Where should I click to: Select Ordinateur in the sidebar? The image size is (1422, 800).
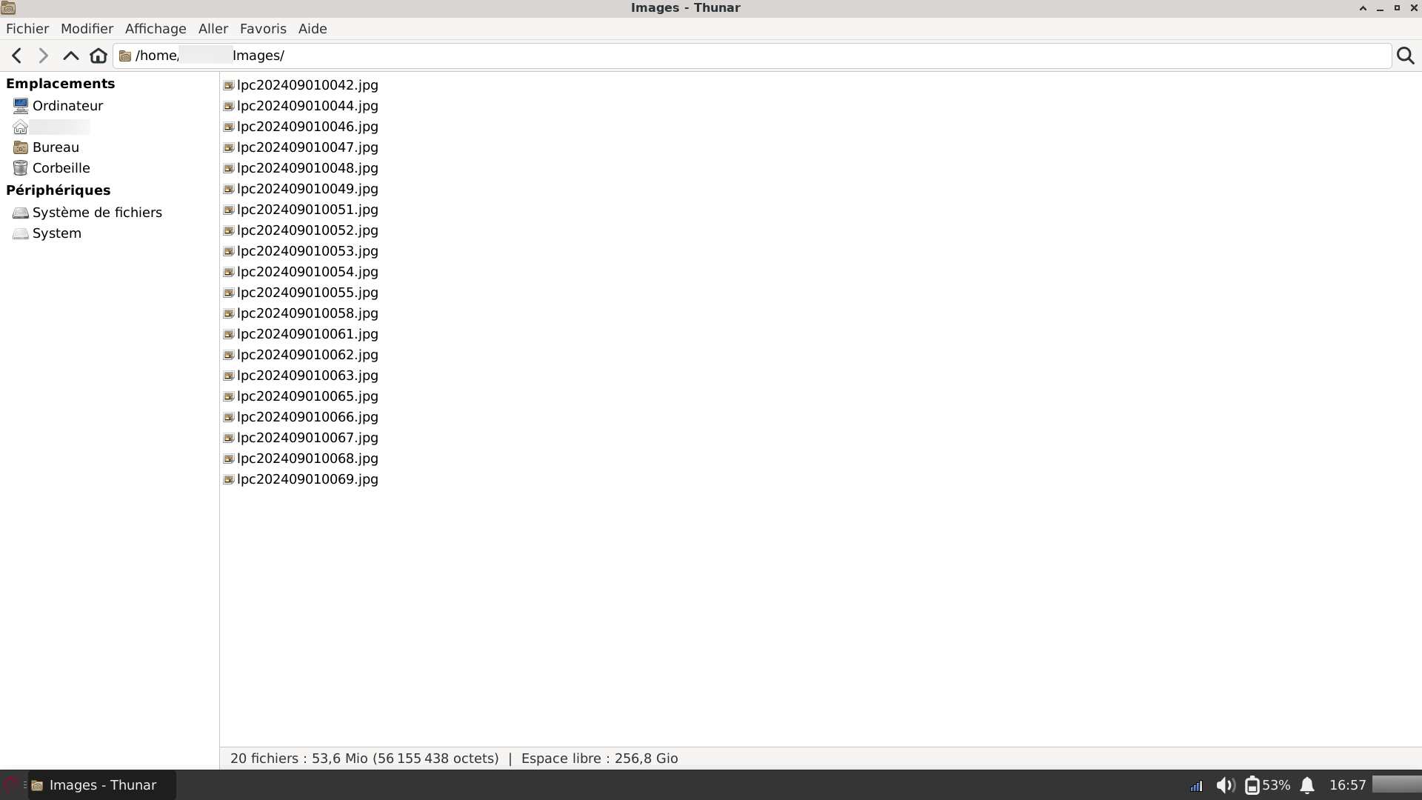click(x=67, y=106)
